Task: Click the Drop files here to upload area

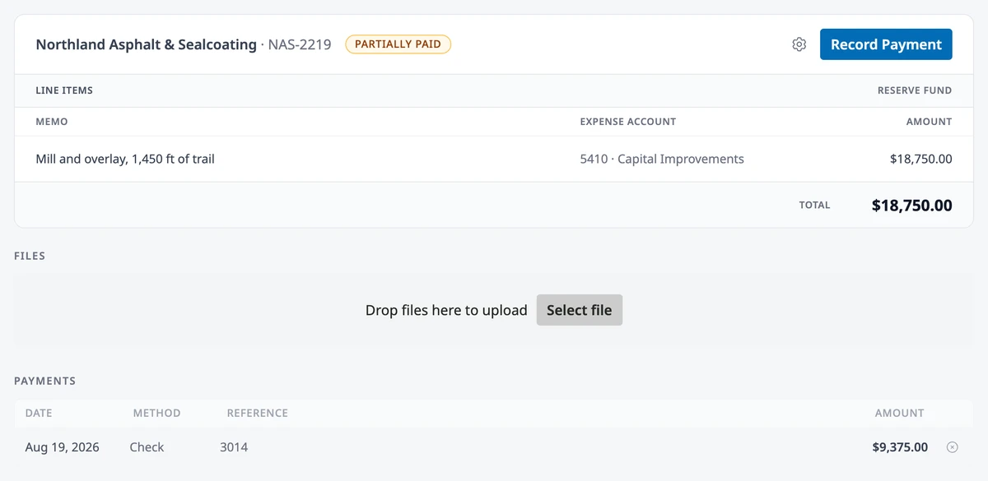Action: [x=494, y=310]
